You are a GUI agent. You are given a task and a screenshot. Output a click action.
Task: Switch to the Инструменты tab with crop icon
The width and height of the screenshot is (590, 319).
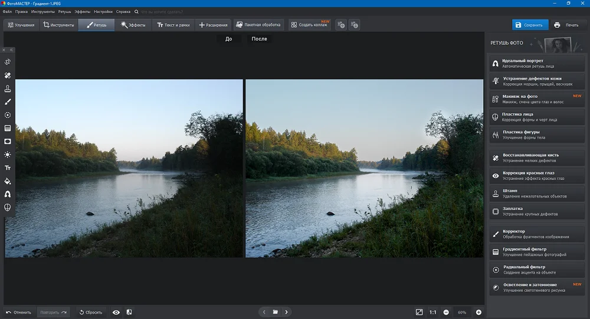[x=58, y=25]
